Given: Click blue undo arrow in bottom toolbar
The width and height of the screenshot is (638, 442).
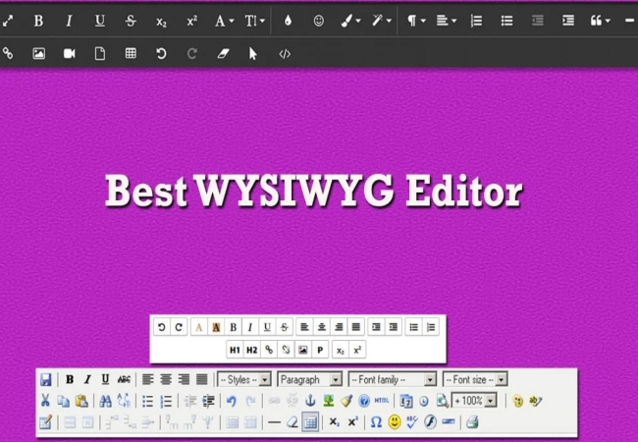Looking at the screenshot, I should (231, 401).
